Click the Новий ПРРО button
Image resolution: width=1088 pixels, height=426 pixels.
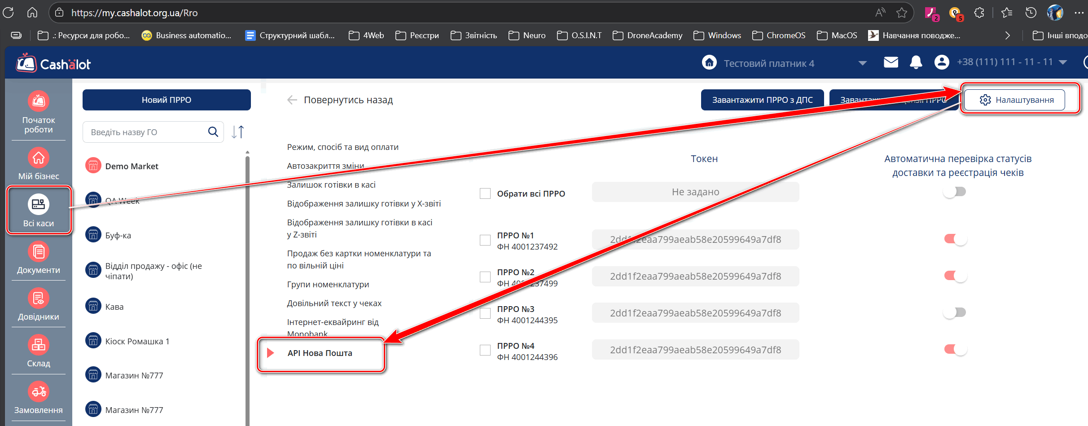[x=167, y=100]
